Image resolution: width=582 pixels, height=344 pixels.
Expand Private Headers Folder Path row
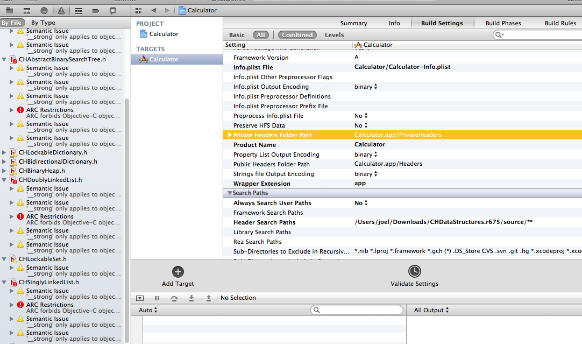click(230, 135)
